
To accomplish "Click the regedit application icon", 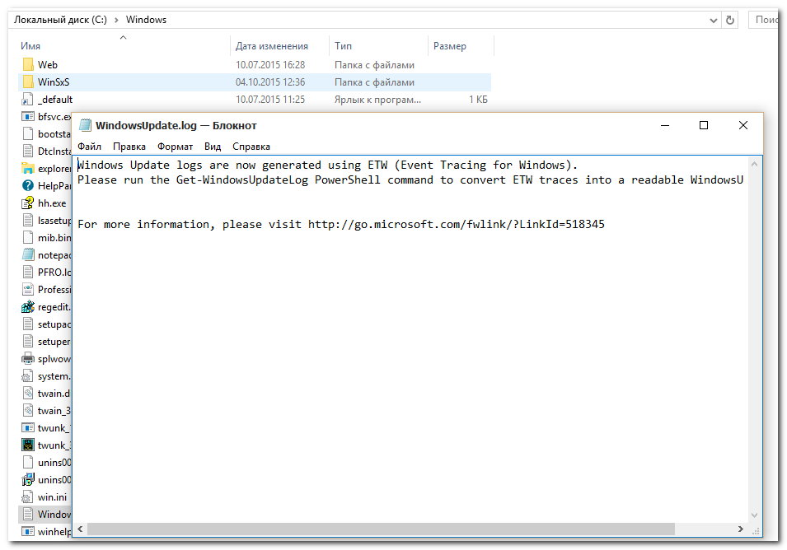I will (28, 307).
